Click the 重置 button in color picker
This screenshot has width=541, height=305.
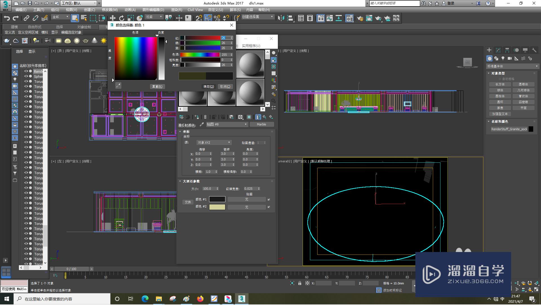pyautogui.click(x=157, y=86)
